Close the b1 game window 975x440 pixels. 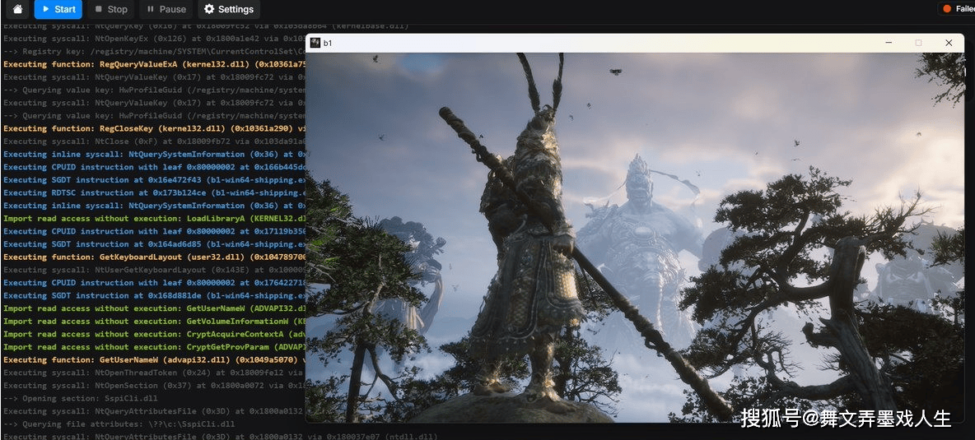click(x=949, y=43)
